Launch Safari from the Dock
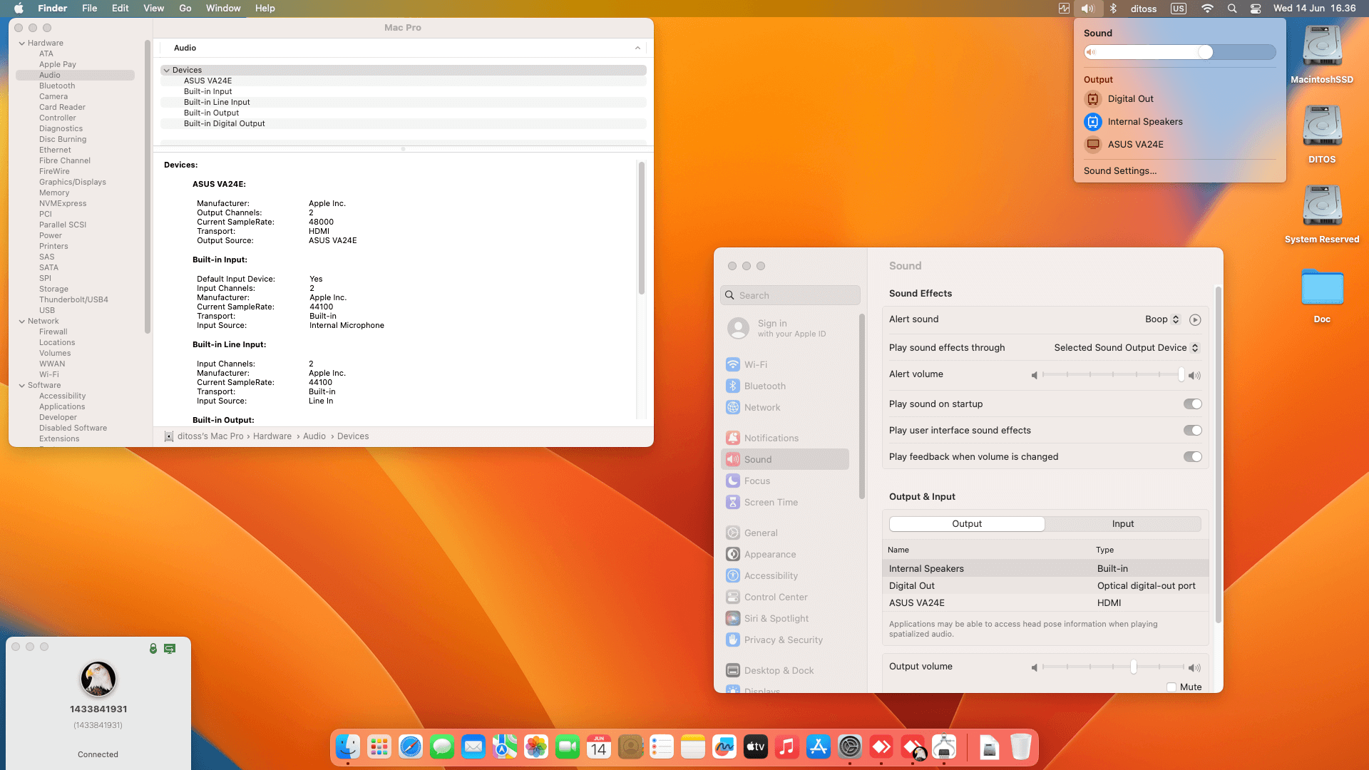1369x770 pixels. 411,746
